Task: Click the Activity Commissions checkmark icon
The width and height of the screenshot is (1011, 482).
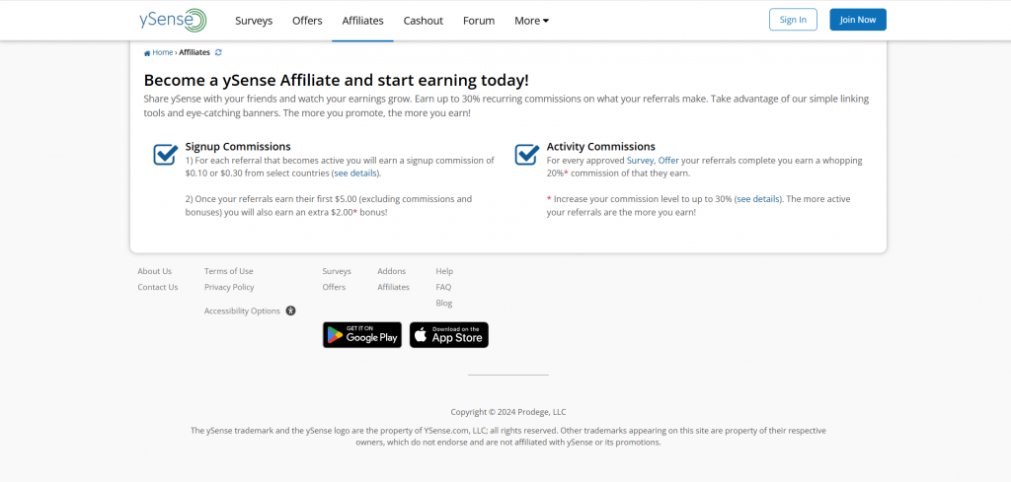Action: click(527, 155)
